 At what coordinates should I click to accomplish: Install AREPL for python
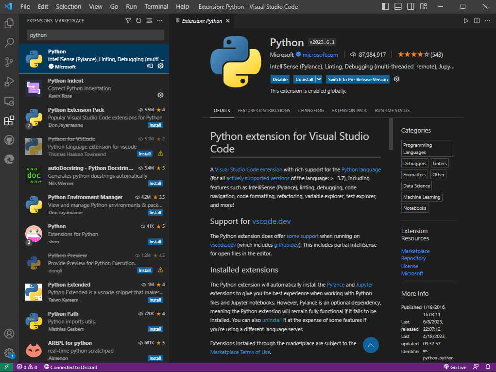(155, 358)
